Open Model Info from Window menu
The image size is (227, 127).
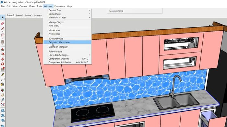(67, 30)
